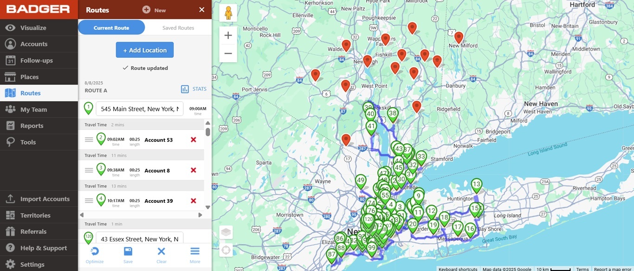Click the Routes map icon in sidebar

pos(10,93)
